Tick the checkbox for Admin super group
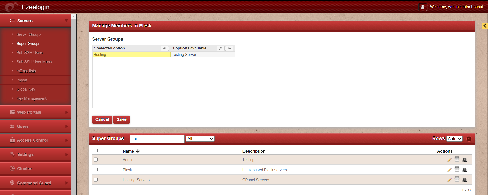488x195 pixels. [96, 159]
